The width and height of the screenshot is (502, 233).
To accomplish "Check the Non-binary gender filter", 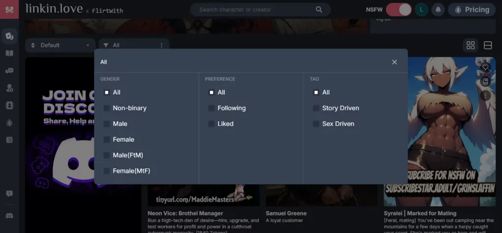I will click(x=106, y=108).
